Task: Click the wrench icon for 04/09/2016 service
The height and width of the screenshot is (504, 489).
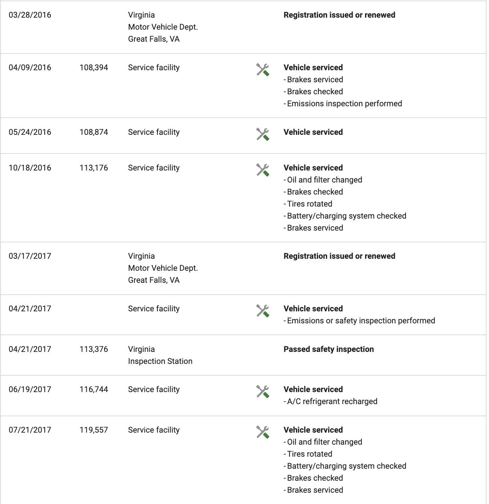Action: (x=263, y=70)
